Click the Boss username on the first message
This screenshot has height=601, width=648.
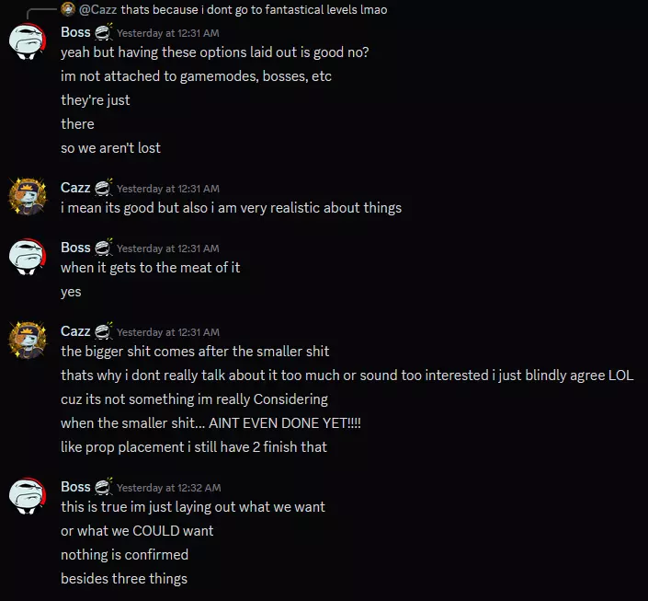(75, 32)
